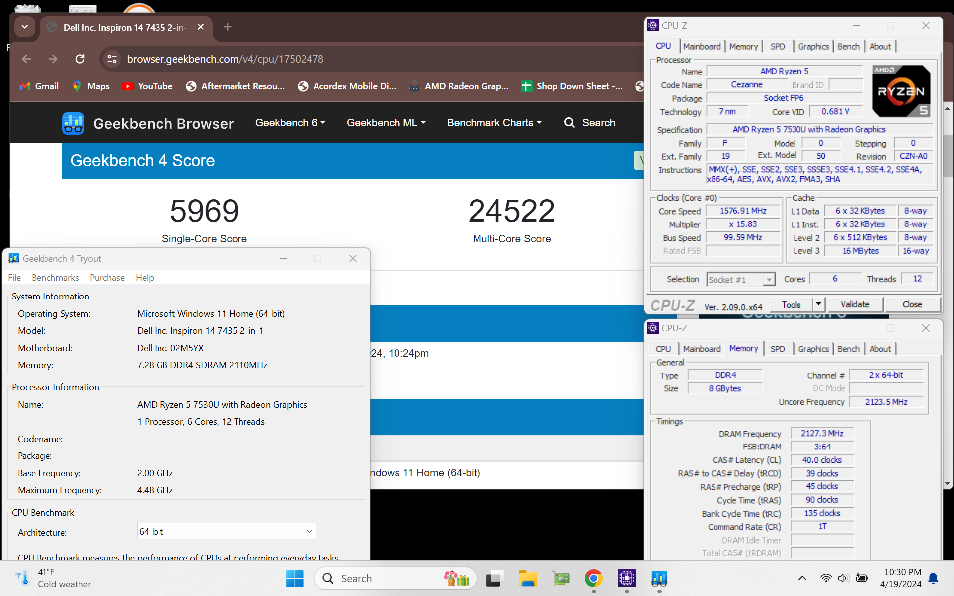Click the Geekbench 4 Tryout title icon
Screen dimensions: 954x596
point(13,258)
